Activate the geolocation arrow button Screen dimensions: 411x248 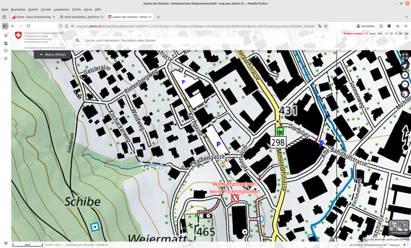405,66
